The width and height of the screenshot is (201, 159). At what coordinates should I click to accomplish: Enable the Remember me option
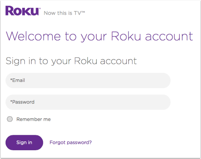point(10,119)
